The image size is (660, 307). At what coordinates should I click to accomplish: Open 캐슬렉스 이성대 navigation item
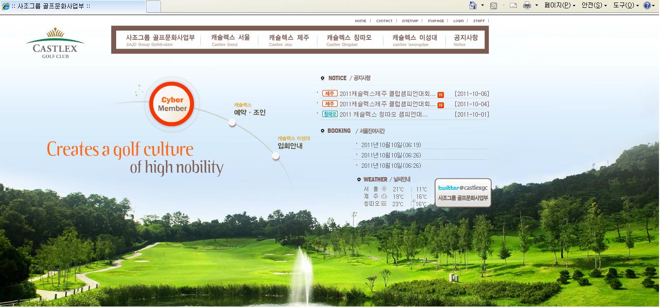tap(415, 40)
